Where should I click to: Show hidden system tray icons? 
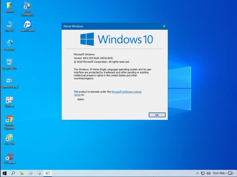pos(197,173)
